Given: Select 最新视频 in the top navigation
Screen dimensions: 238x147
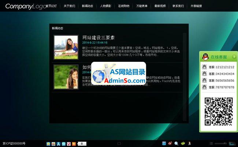Looking at the screenshot, I should pos(160,6).
